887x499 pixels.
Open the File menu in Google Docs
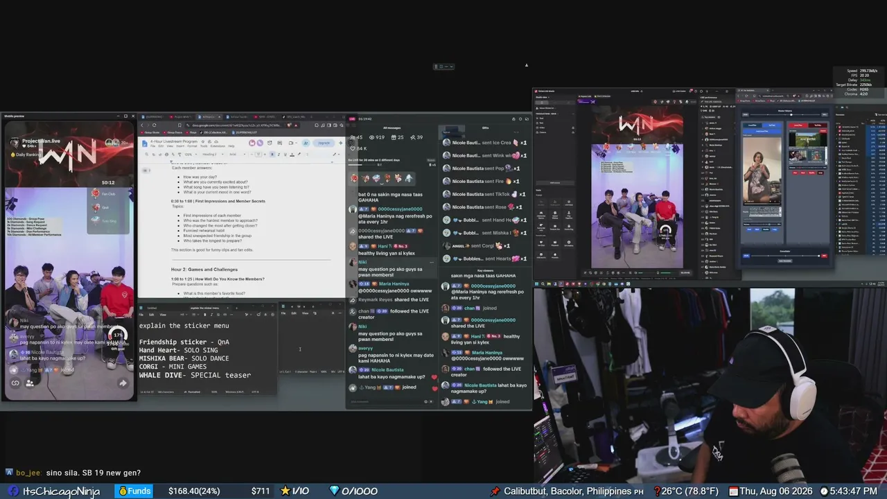click(154, 146)
